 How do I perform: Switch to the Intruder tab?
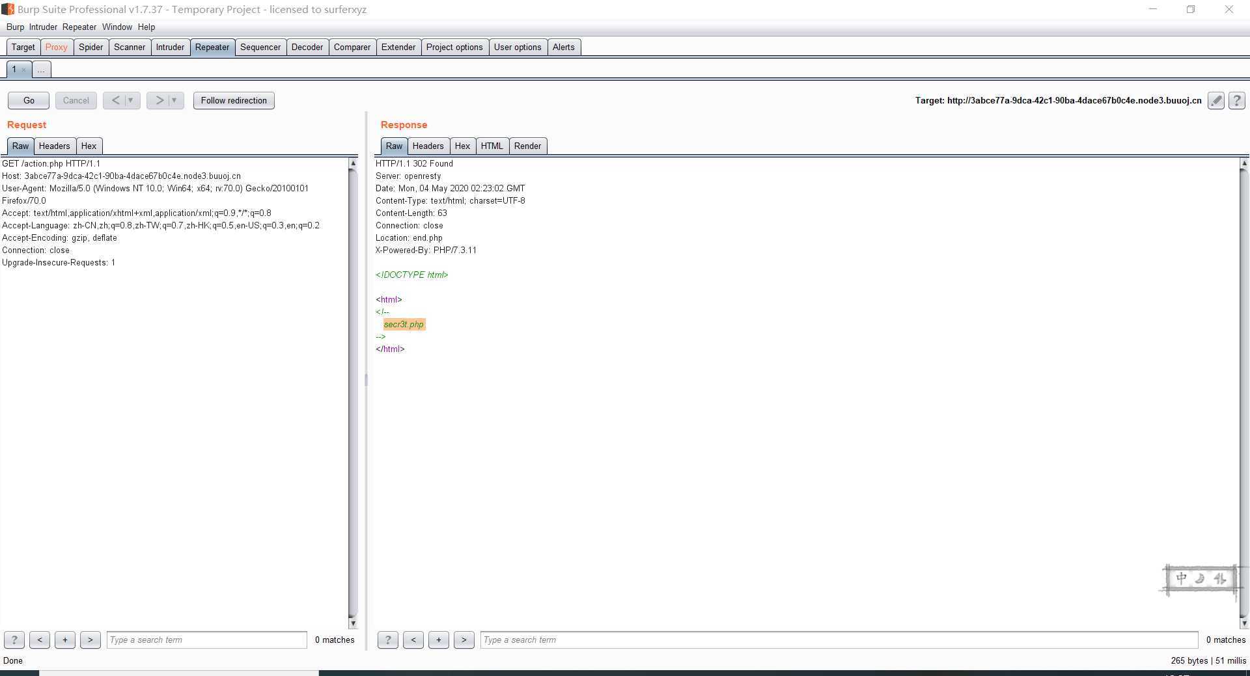pyautogui.click(x=170, y=47)
